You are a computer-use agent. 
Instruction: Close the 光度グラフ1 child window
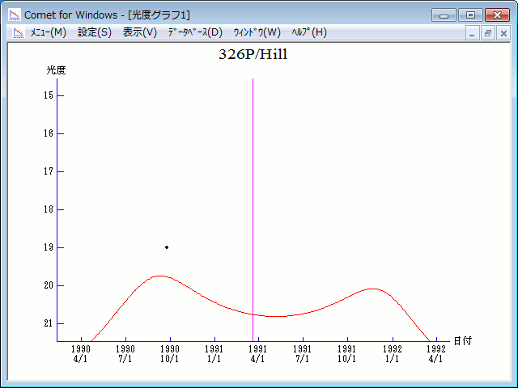point(503,33)
